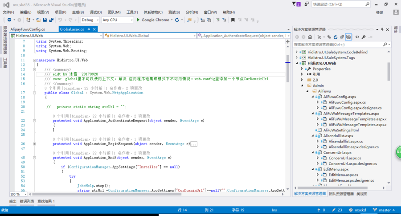Click pending changes count 23 in status bar
Screen dimensions: 401x216
pyautogui.click(x=337, y=210)
